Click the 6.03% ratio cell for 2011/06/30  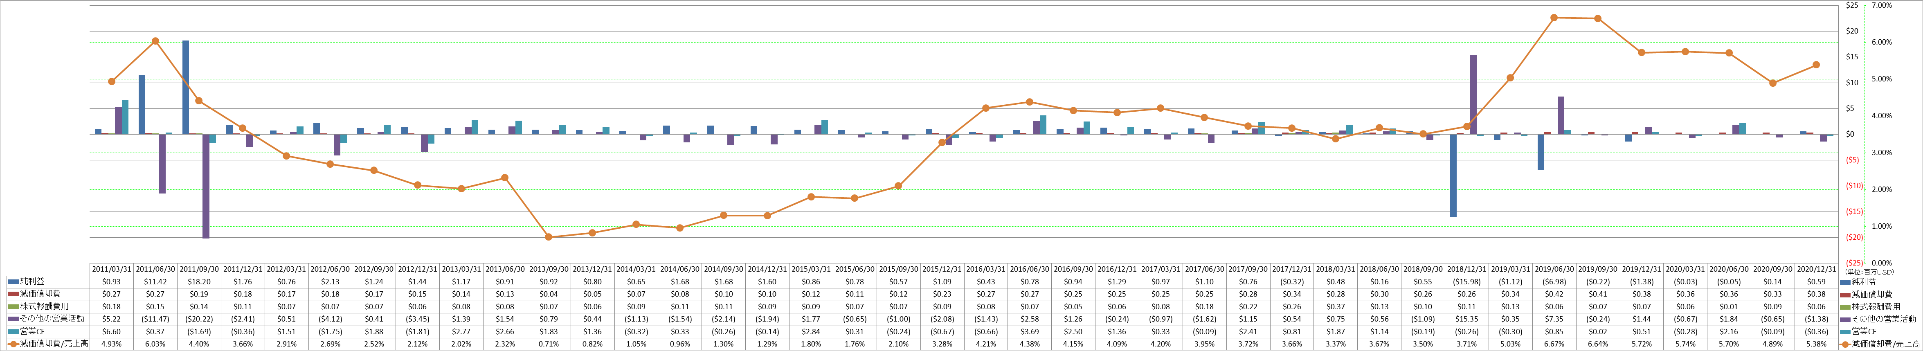tap(155, 344)
